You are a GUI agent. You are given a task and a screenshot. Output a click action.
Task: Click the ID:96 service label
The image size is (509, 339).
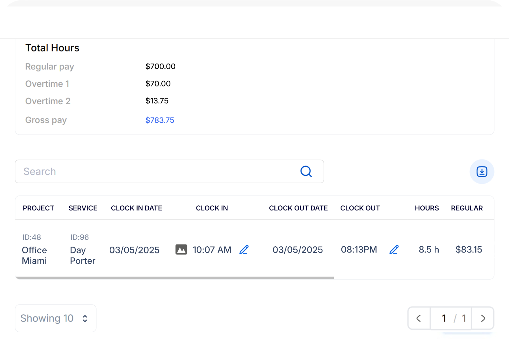(x=80, y=237)
